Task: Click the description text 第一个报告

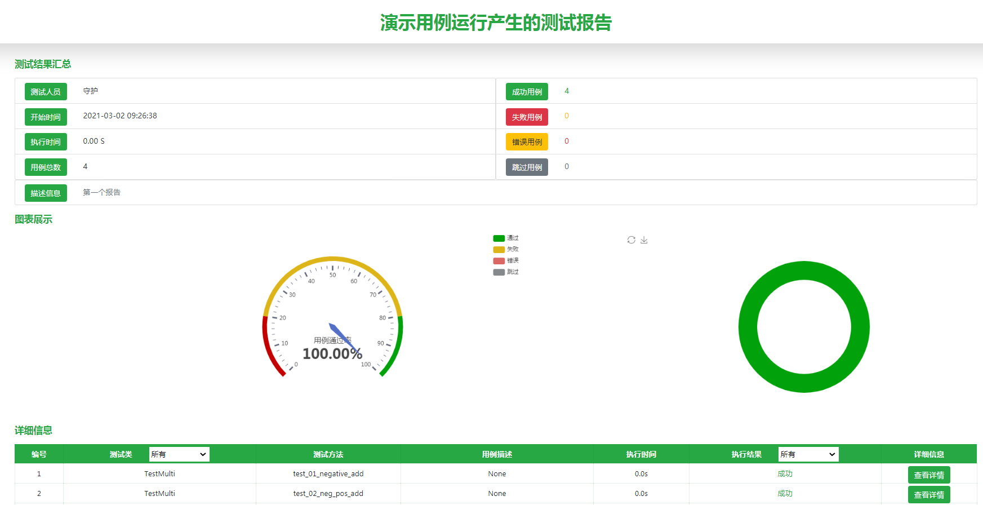Action: click(102, 192)
